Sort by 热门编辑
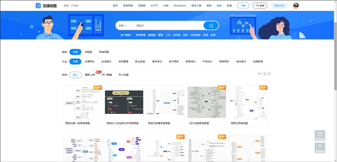 (107, 75)
